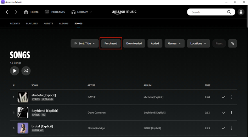The width and height of the screenshot is (248, 137).
Task: Open the user profile icon
Action: (x=241, y=12)
